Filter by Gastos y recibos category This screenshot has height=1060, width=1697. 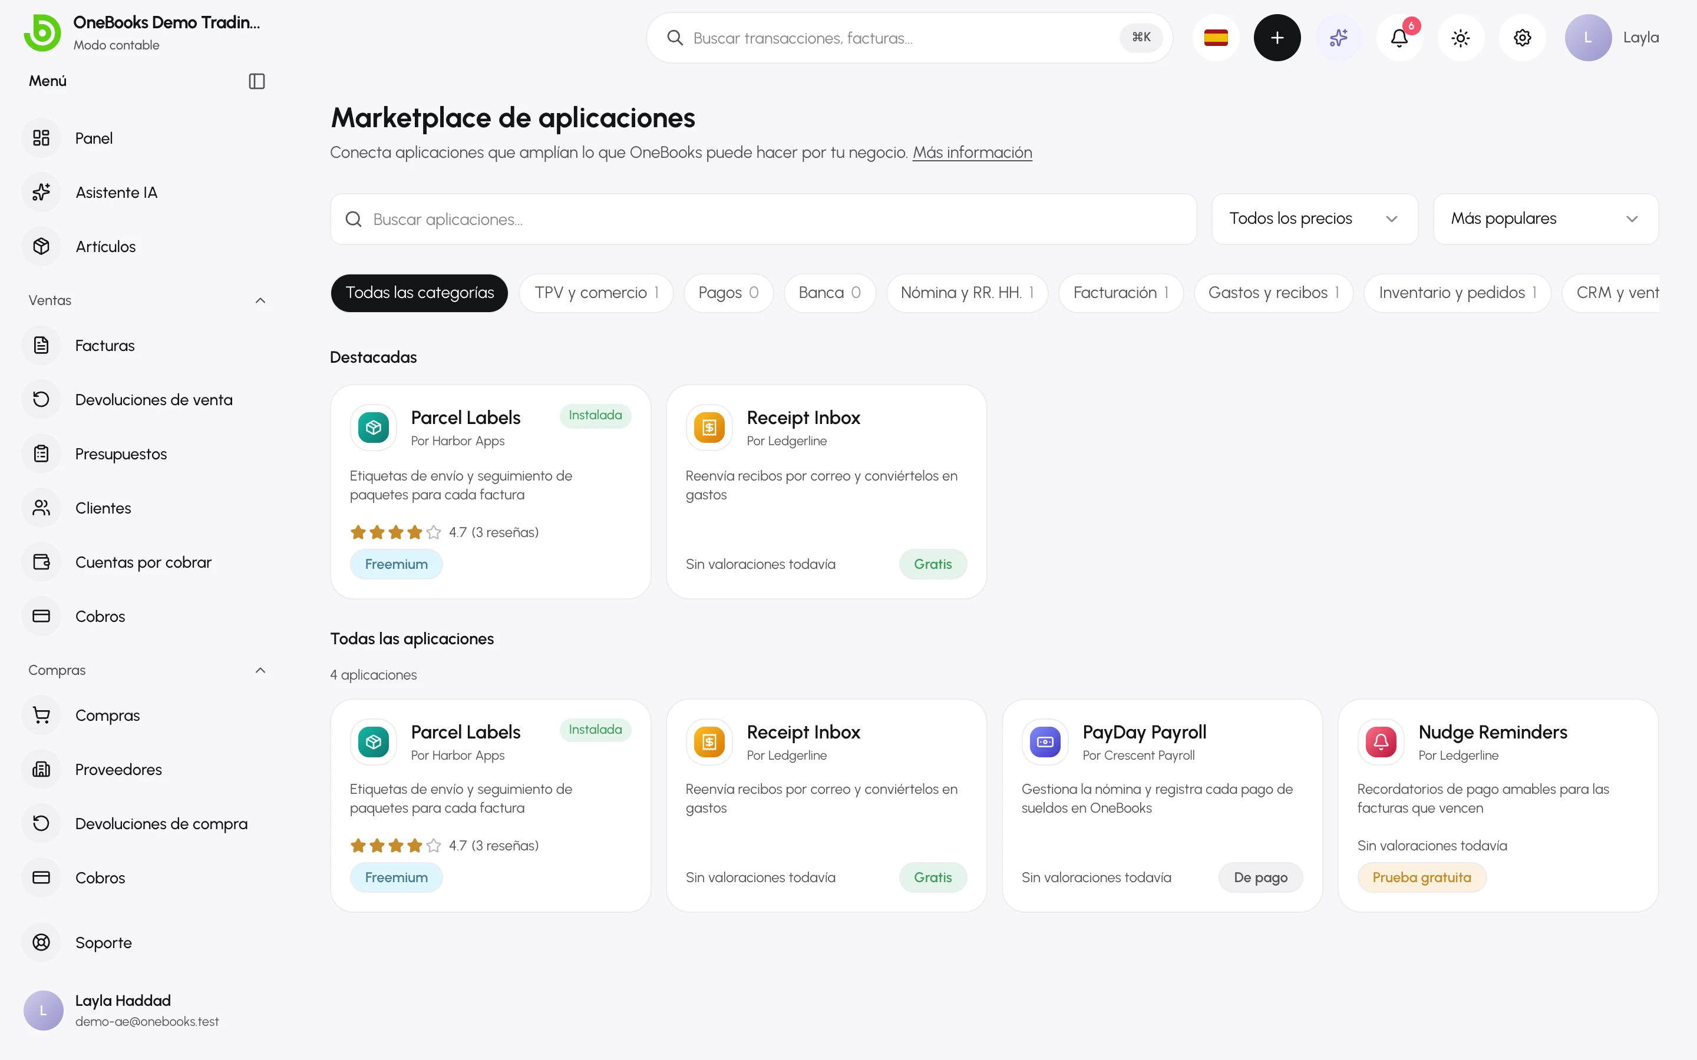click(x=1273, y=292)
